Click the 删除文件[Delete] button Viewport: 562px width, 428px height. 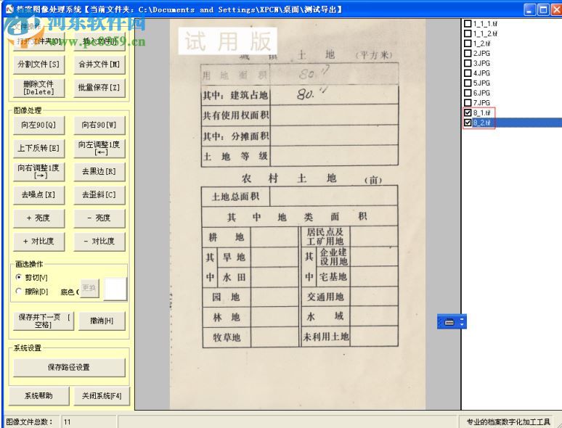pyautogui.click(x=38, y=88)
